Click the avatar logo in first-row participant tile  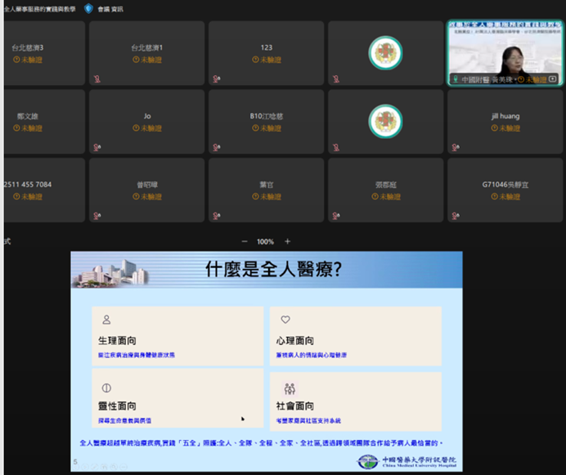[385, 52]
